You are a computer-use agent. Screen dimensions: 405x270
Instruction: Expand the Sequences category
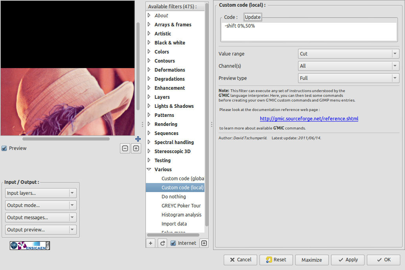pos(149,133)
